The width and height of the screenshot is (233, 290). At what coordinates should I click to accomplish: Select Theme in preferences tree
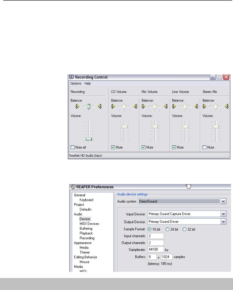pos(85,252)
